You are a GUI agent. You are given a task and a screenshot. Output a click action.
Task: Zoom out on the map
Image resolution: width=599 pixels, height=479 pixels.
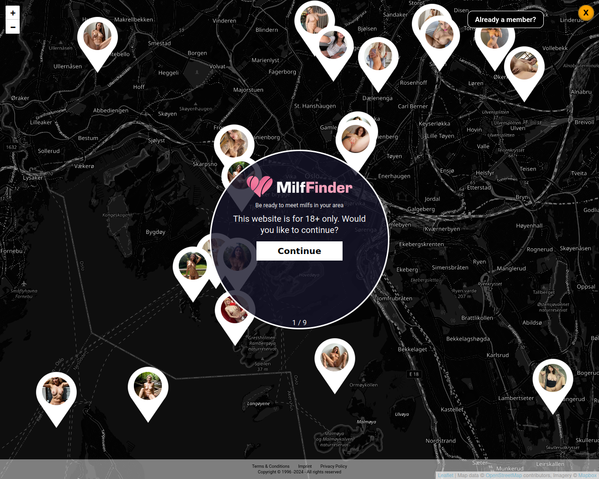13,27
